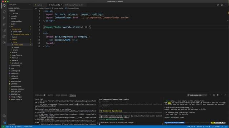This screenshot has height=128, width=229.
Task: Split the terminal pane
Action: (x=214, y=95)
